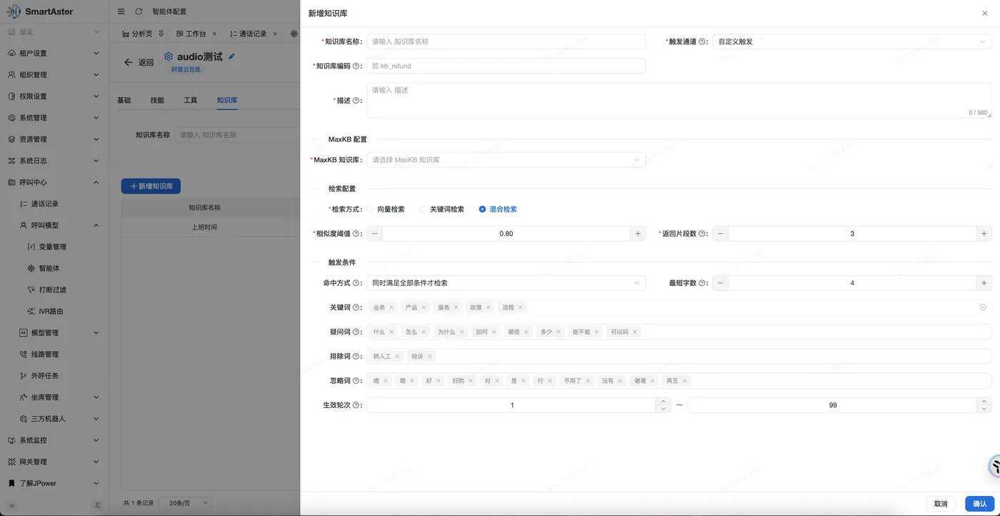
Task: Increase 最短字数 with the plus button
Action: [984, 283]
